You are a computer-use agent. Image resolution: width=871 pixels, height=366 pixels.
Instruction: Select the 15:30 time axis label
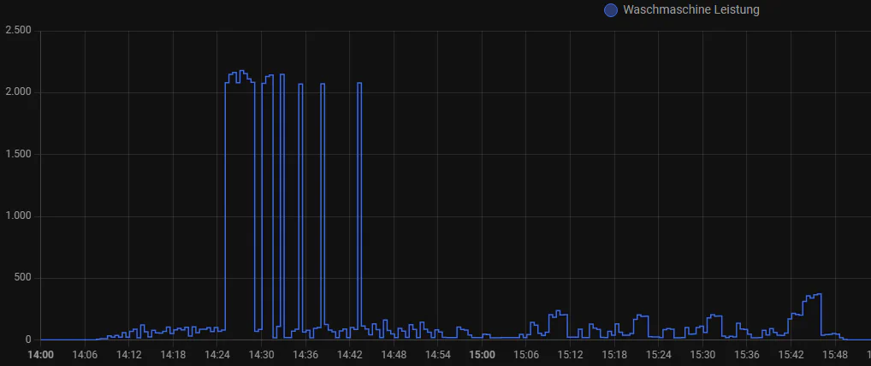[x=702, y=354]
